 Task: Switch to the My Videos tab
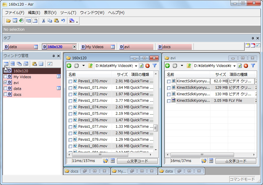[98, 47]
